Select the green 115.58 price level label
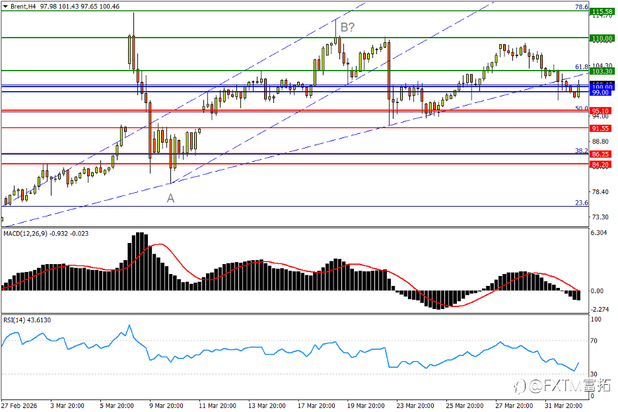Viewport: 618px width, 412px height. 601,12
